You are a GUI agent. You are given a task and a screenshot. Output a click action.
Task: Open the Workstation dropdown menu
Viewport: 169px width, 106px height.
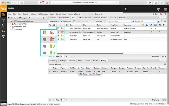pyautogui.click(x=54, y=21)
